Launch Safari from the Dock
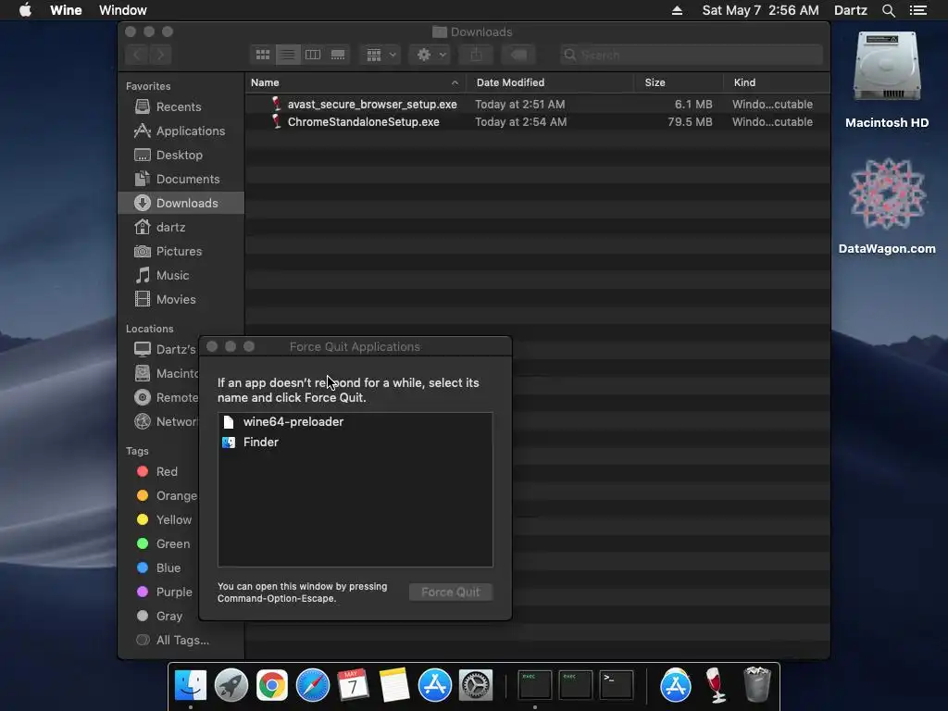The image size is (948, 711). [313, 686]
